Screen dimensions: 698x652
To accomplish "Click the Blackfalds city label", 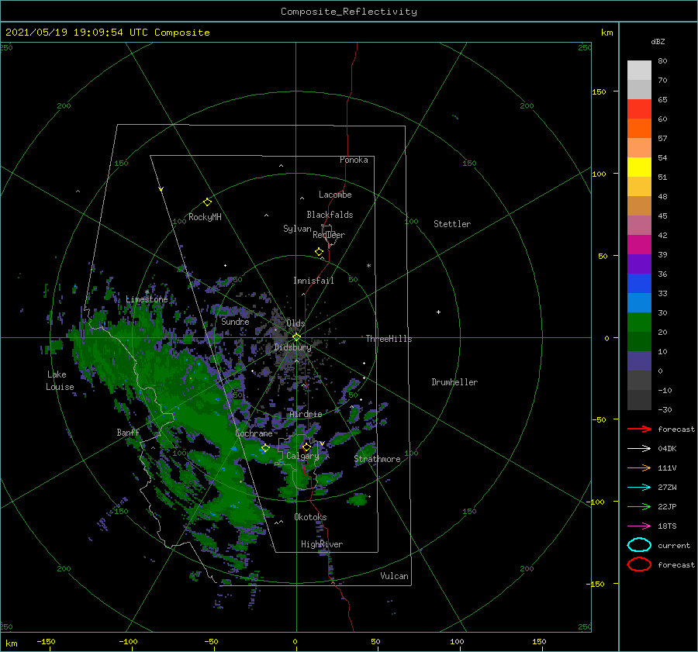I will coord(330,215).
